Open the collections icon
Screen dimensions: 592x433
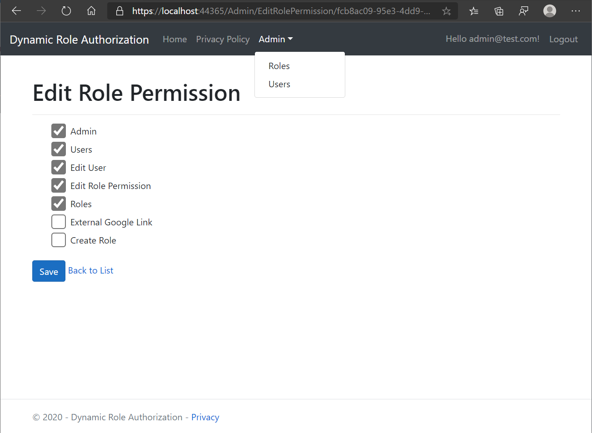coord(499,11)
